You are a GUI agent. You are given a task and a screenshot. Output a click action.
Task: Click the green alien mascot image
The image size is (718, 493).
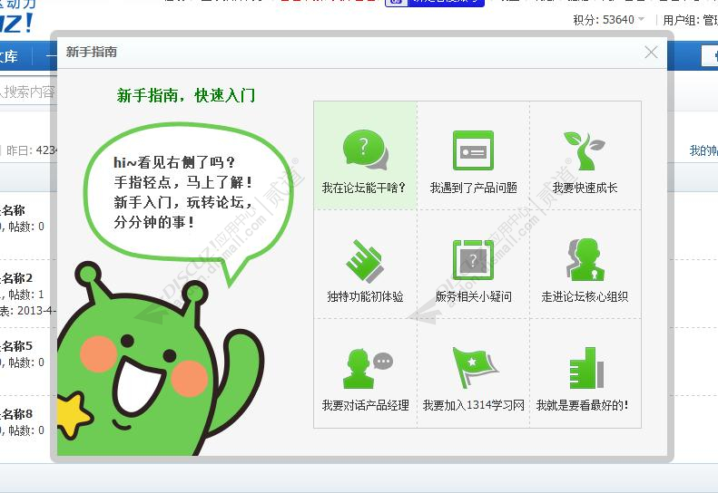pos(160,359)
